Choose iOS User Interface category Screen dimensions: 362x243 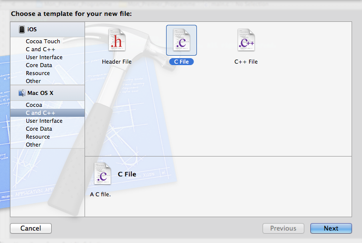click(44, 57)
